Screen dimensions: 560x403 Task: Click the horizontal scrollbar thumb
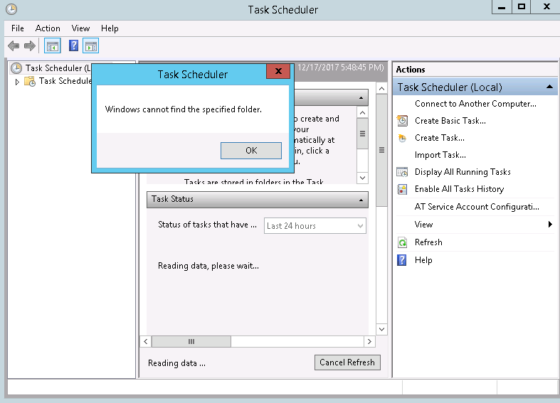[191, 342]
